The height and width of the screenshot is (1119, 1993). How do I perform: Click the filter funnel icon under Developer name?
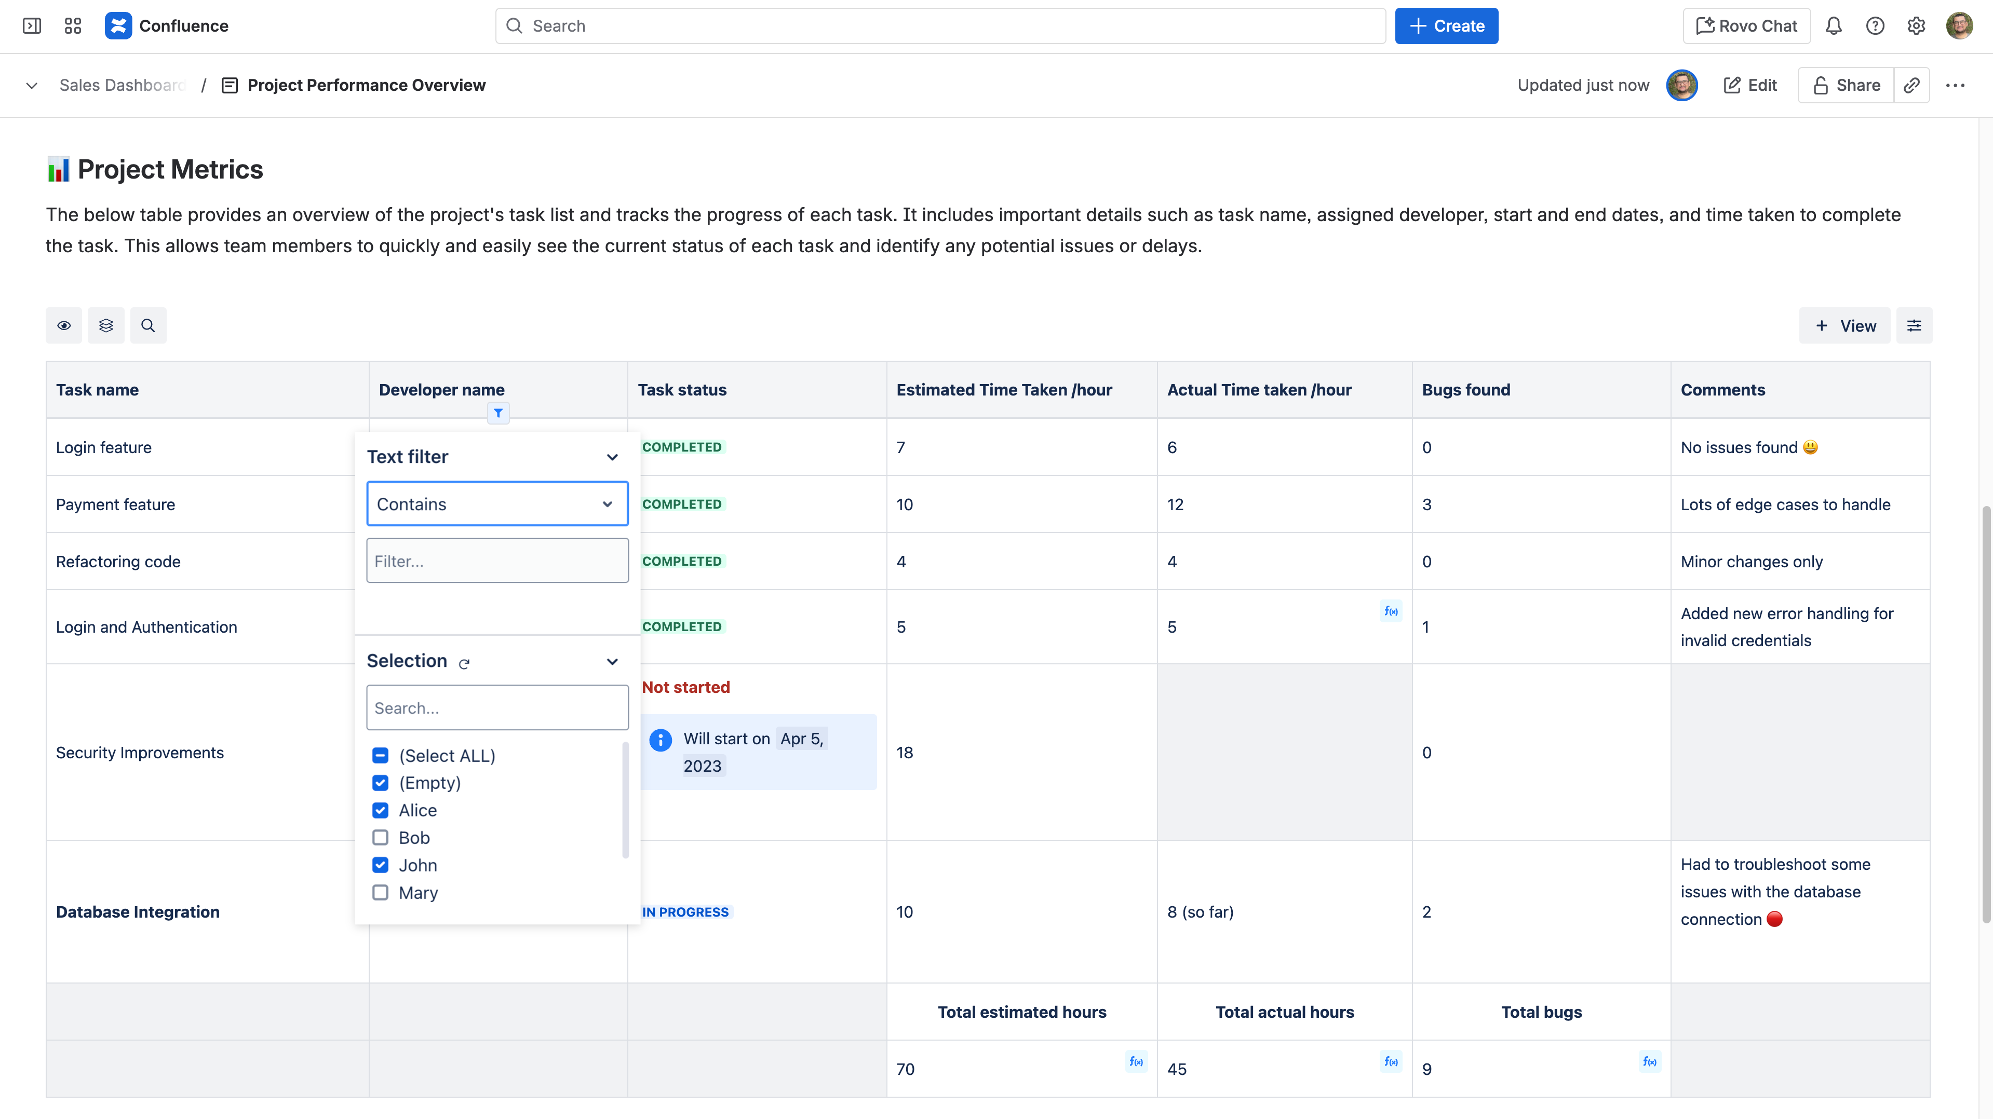pos(499,413)
